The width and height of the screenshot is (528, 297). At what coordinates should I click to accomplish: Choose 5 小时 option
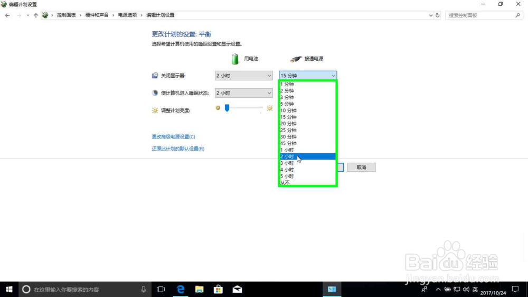308,177
